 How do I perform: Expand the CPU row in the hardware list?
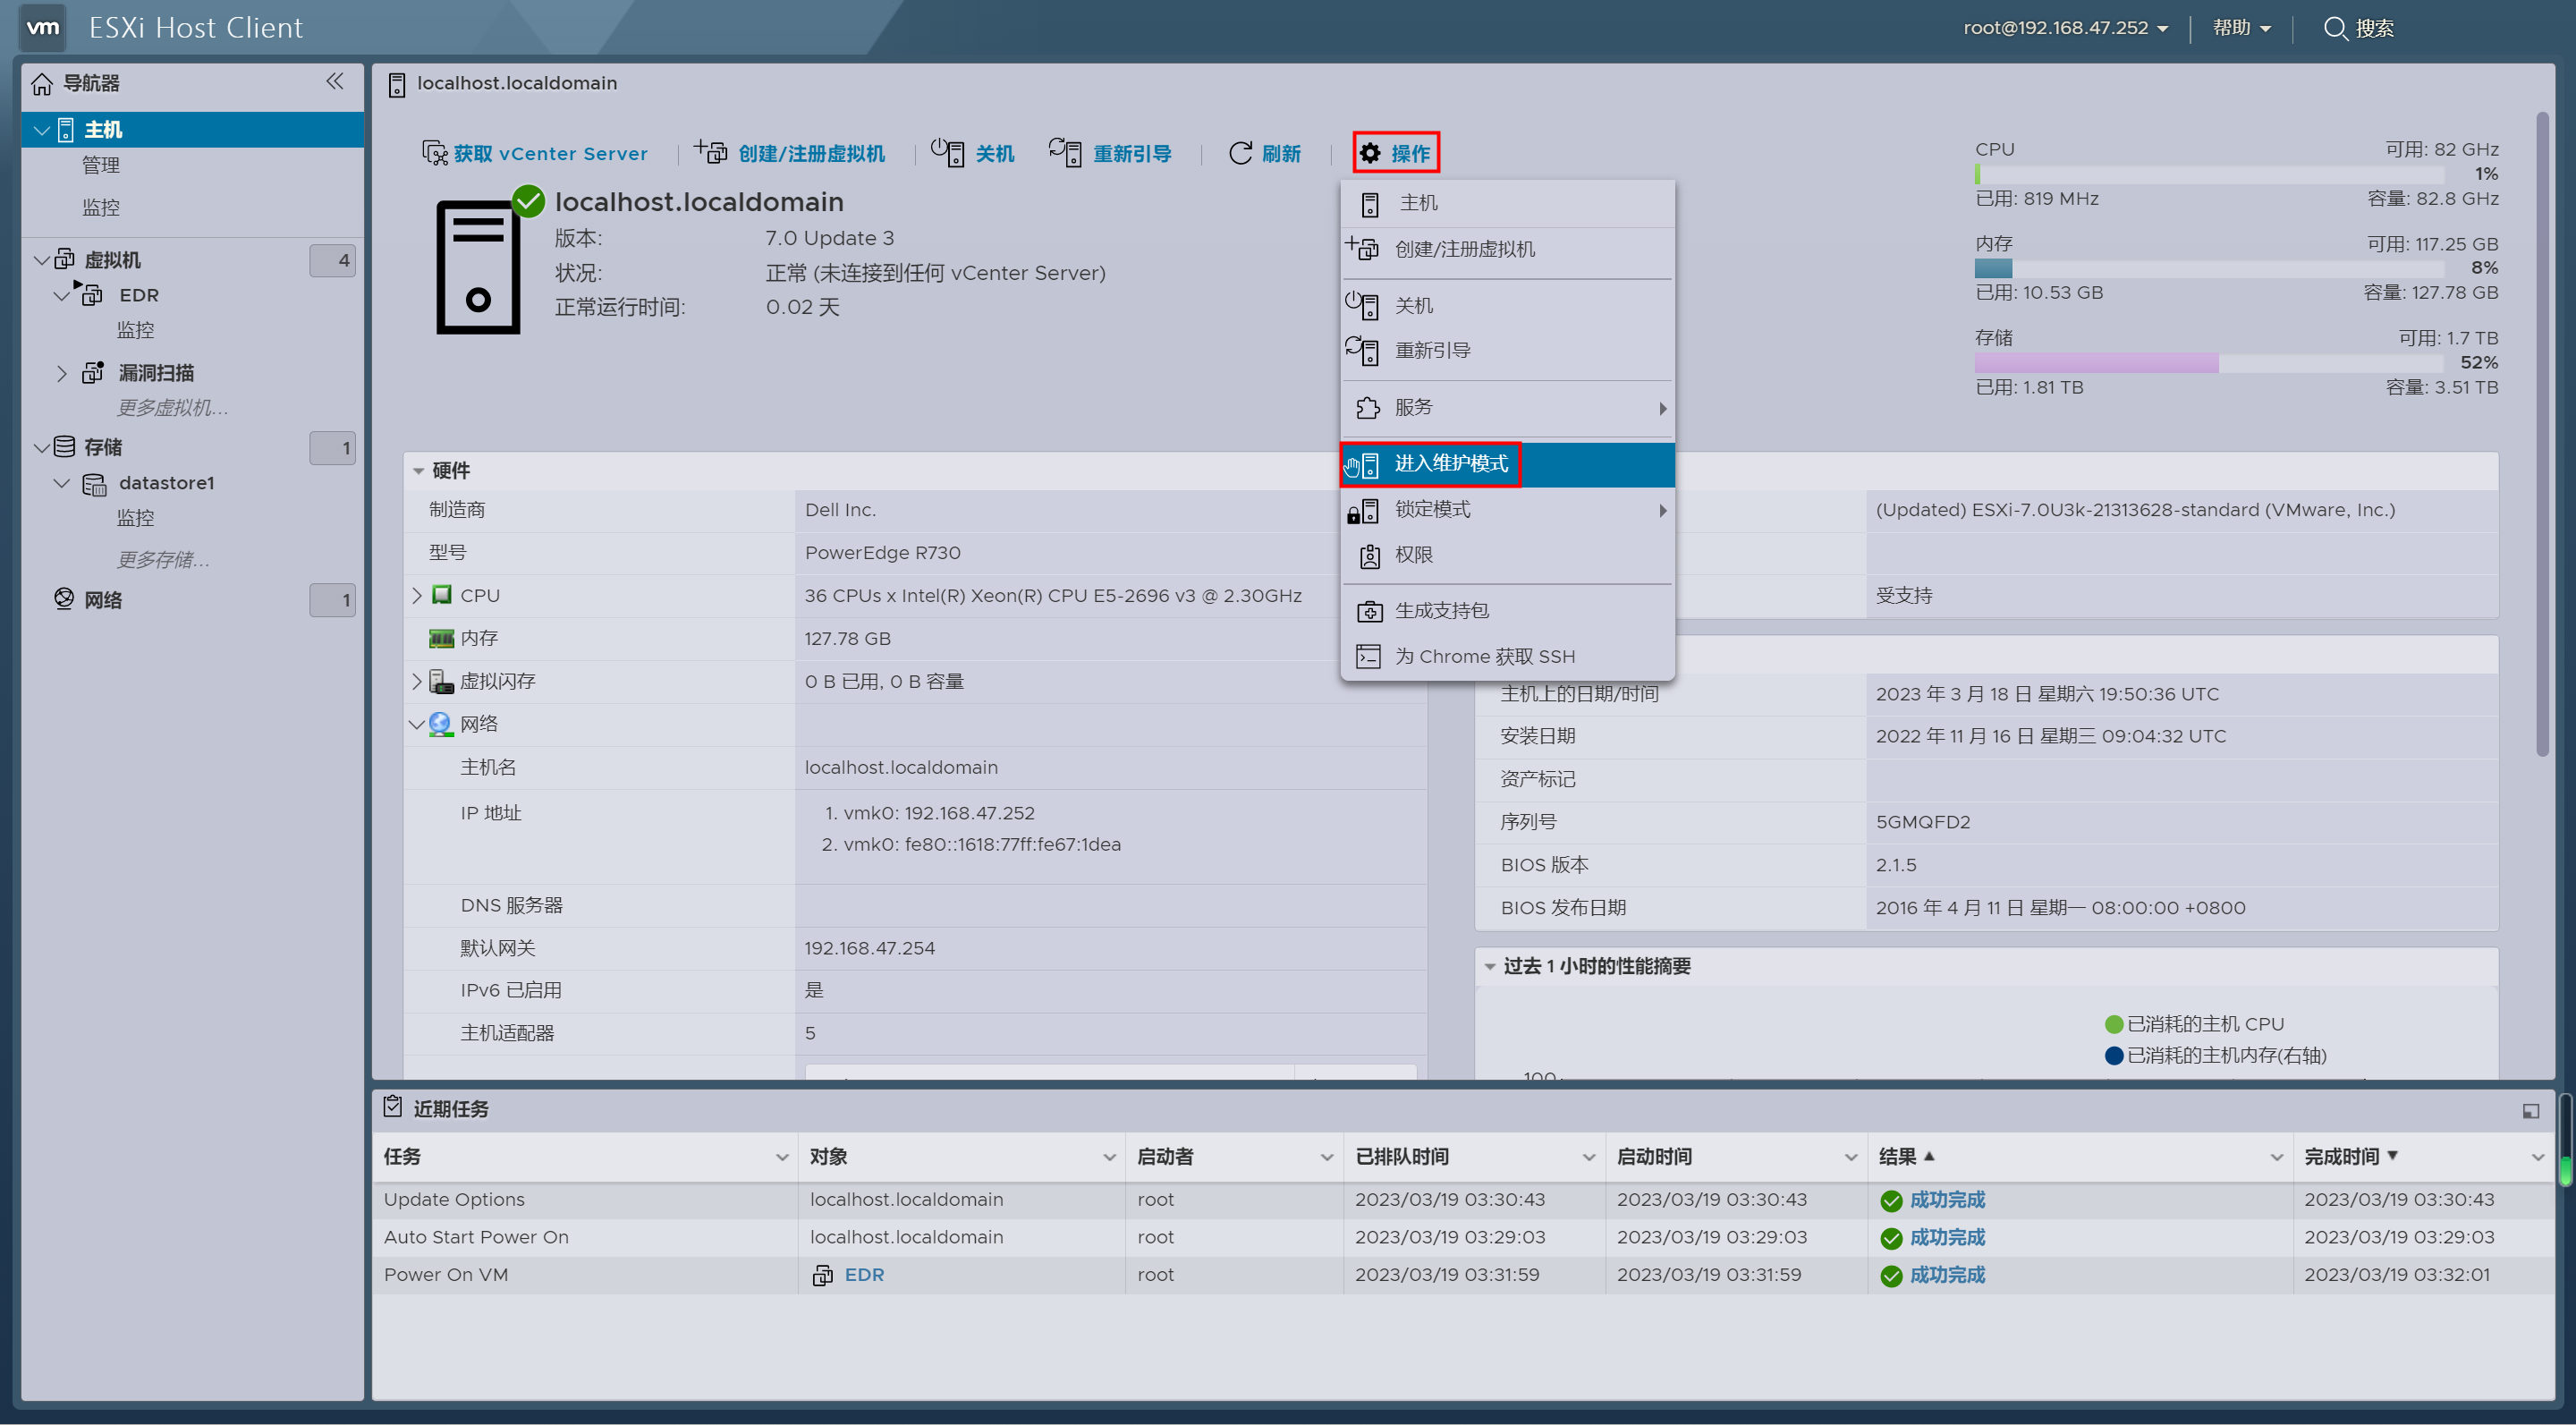tap(417, 595)
